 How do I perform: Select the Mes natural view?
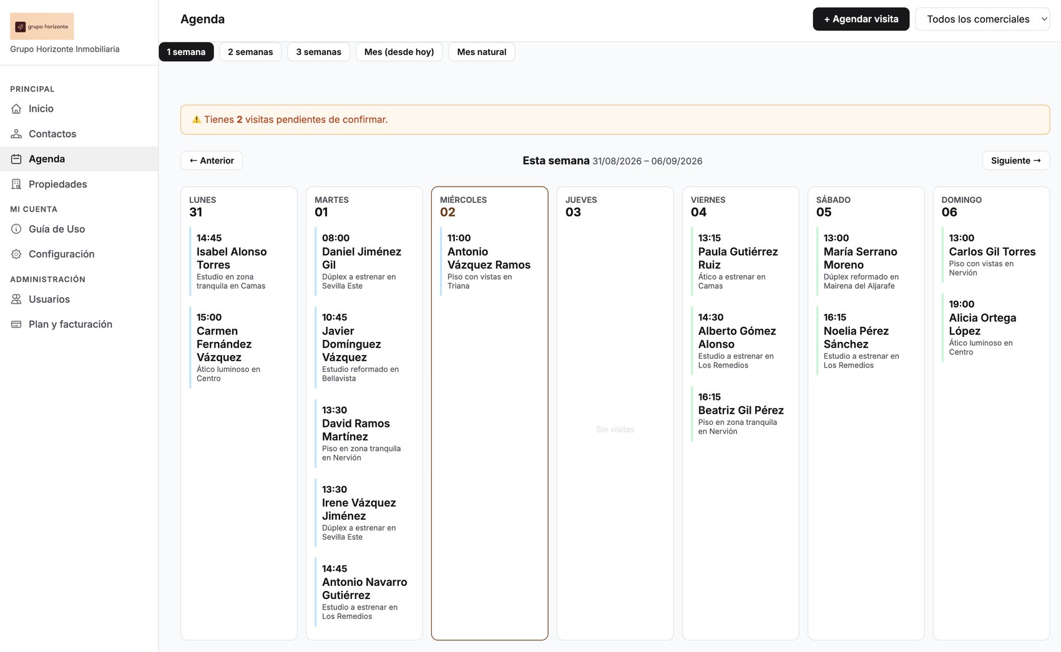point(482,52)
